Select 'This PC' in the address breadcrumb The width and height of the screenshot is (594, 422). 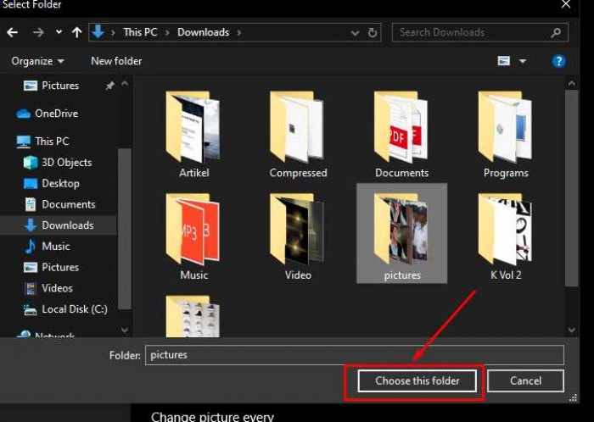coord(140,32)
